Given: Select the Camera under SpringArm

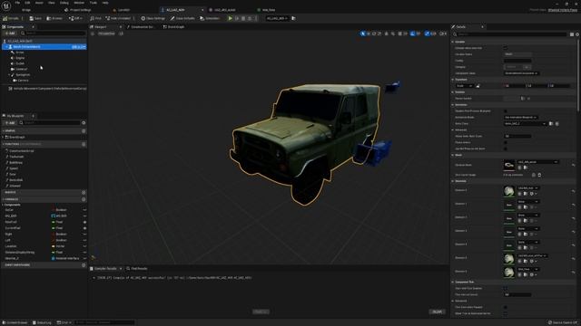Looking at the screenshot, I should point(23,81).
